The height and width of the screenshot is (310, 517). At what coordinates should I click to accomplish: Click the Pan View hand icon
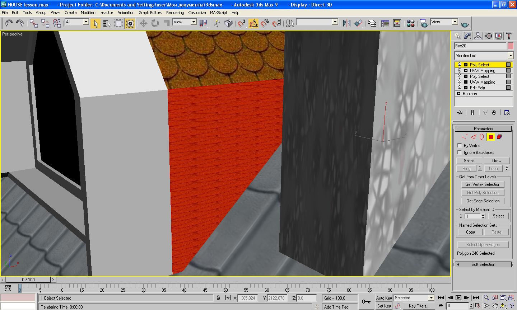pyautogui.click(x=495, y=306)
